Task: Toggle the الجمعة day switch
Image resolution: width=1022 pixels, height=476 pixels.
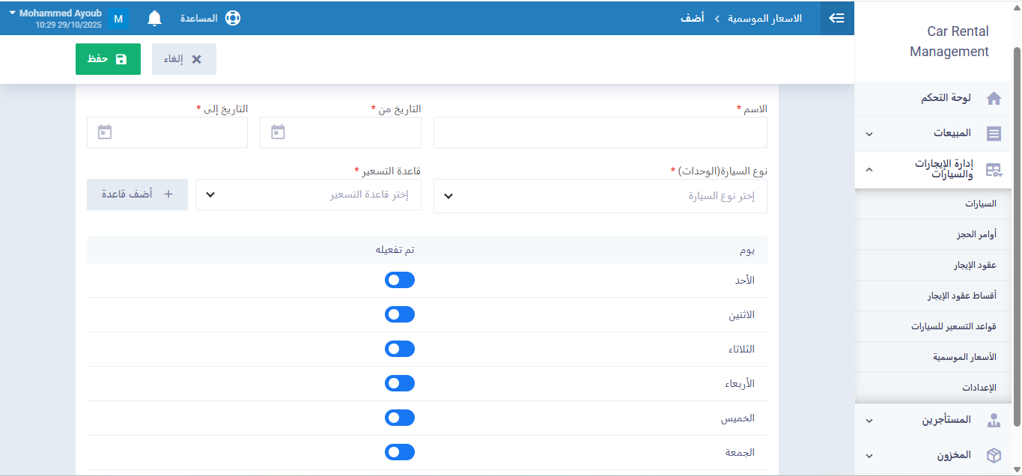Action: (x=399, y=452)
